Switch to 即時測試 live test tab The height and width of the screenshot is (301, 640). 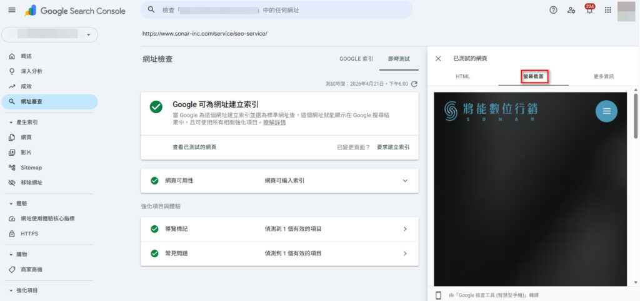[x=399, y=59]
